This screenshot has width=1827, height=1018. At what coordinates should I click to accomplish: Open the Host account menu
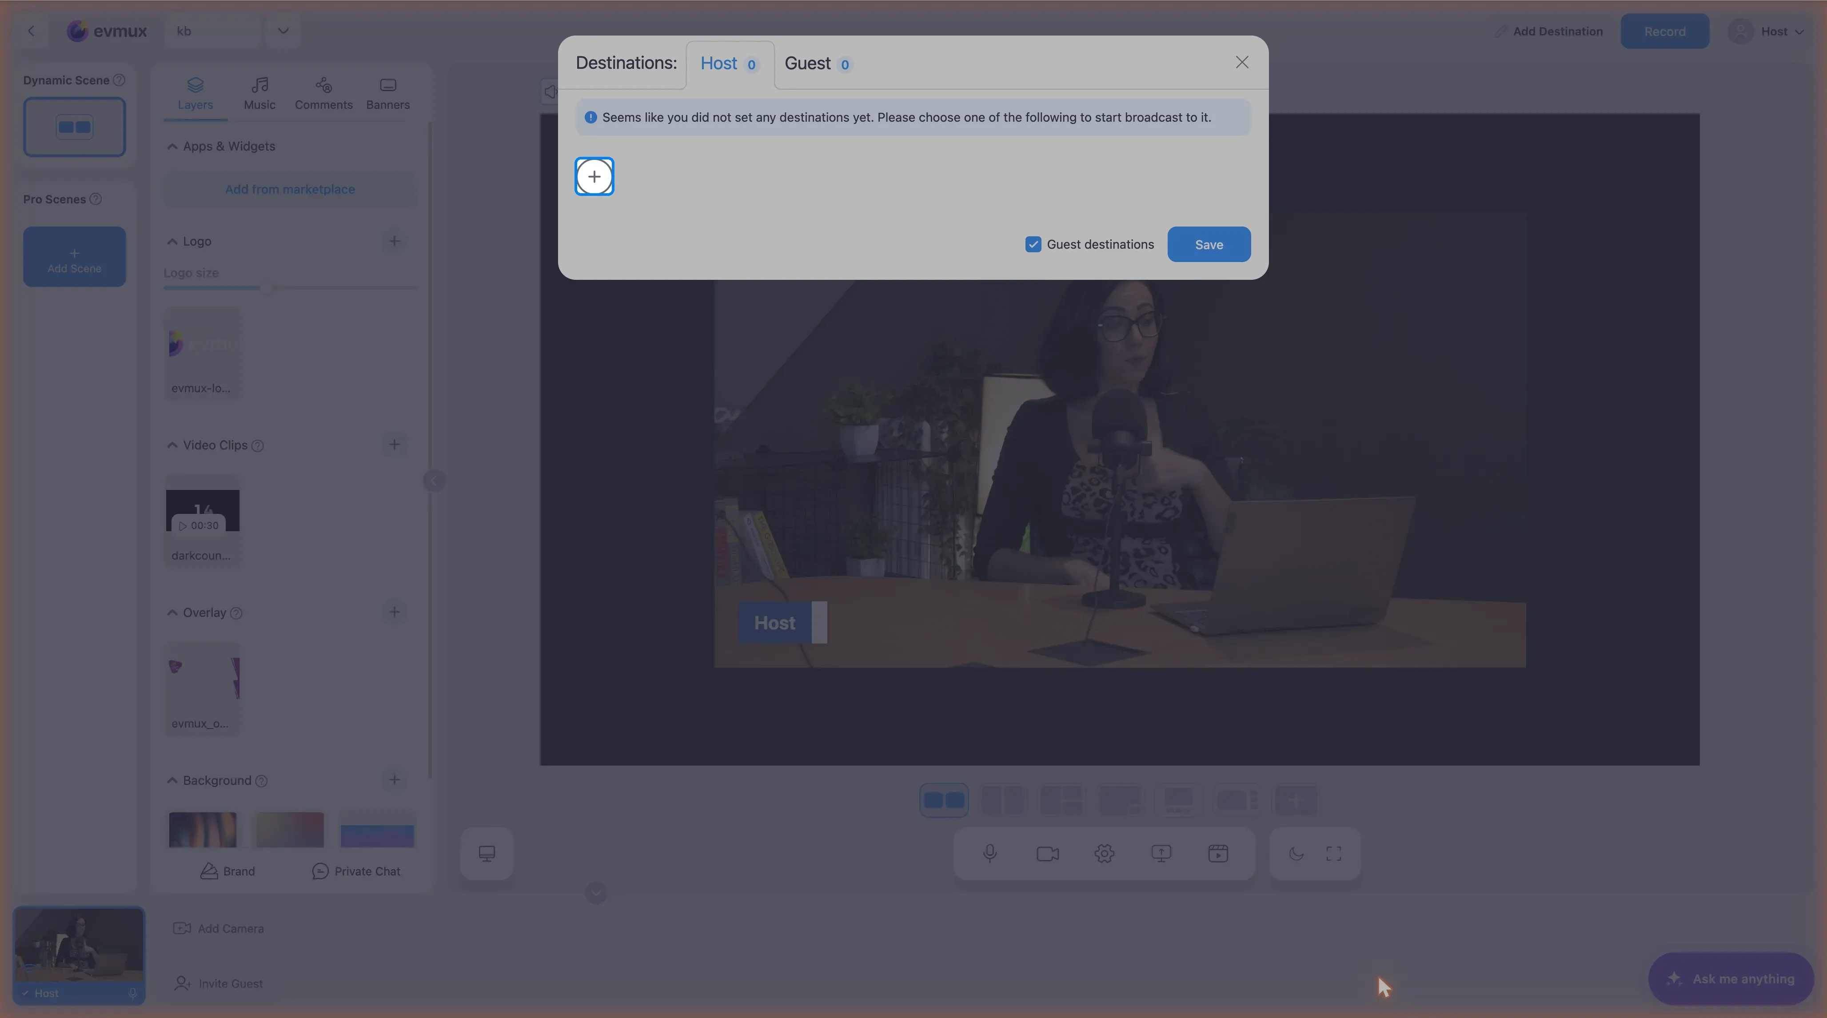point(1766,31)
